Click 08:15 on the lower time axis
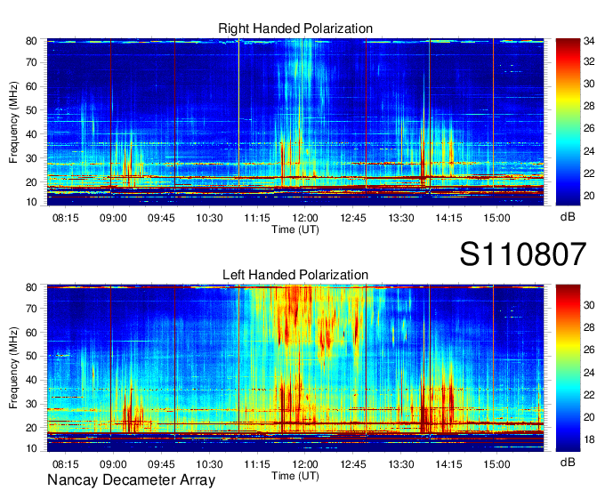This screenshot has height=491, width=605. pyautogui.click(x=65, y=464)
